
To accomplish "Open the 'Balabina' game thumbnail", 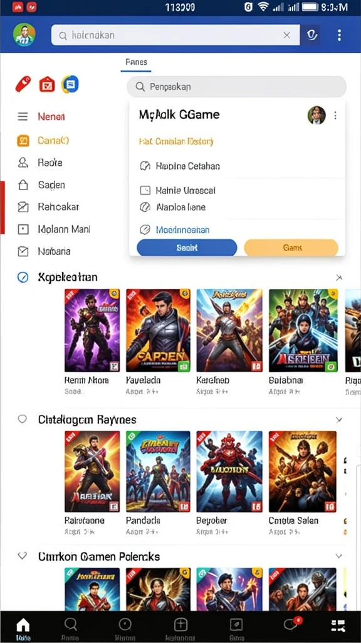I will coord(303,330).
